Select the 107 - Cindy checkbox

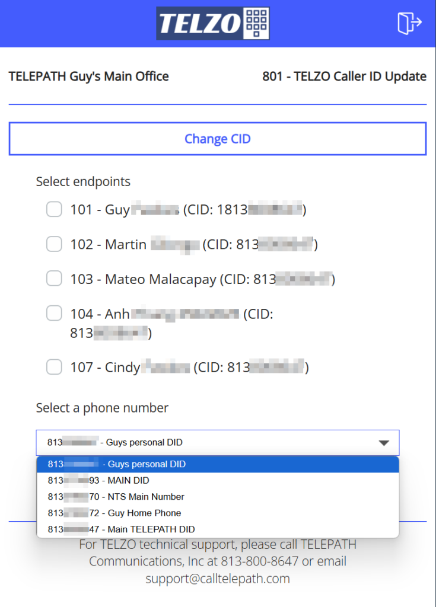(54, 366)
